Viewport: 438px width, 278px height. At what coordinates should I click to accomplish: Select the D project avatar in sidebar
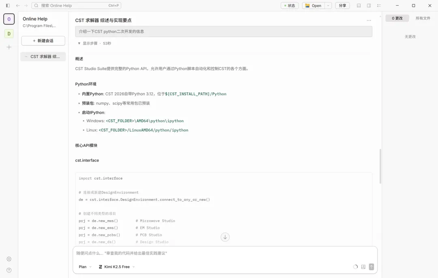click(x=9, y=34)
